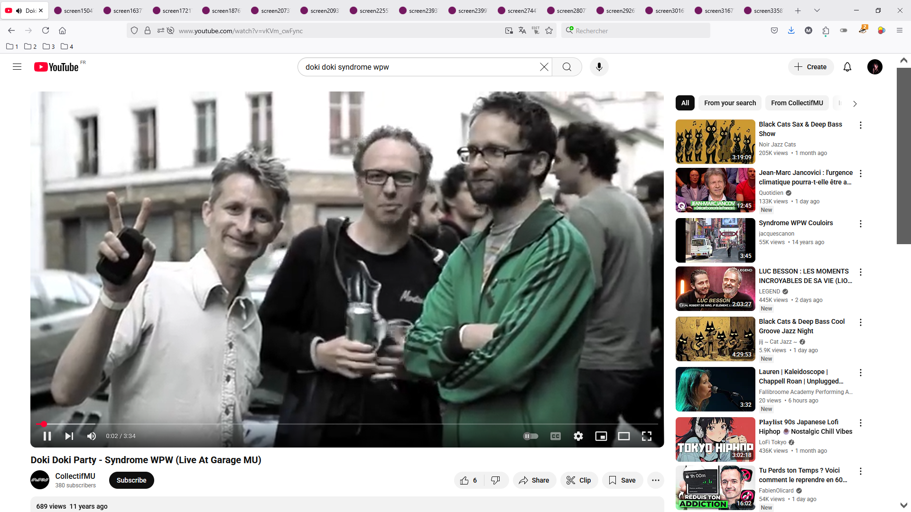Click the Share button

point(534,480)
